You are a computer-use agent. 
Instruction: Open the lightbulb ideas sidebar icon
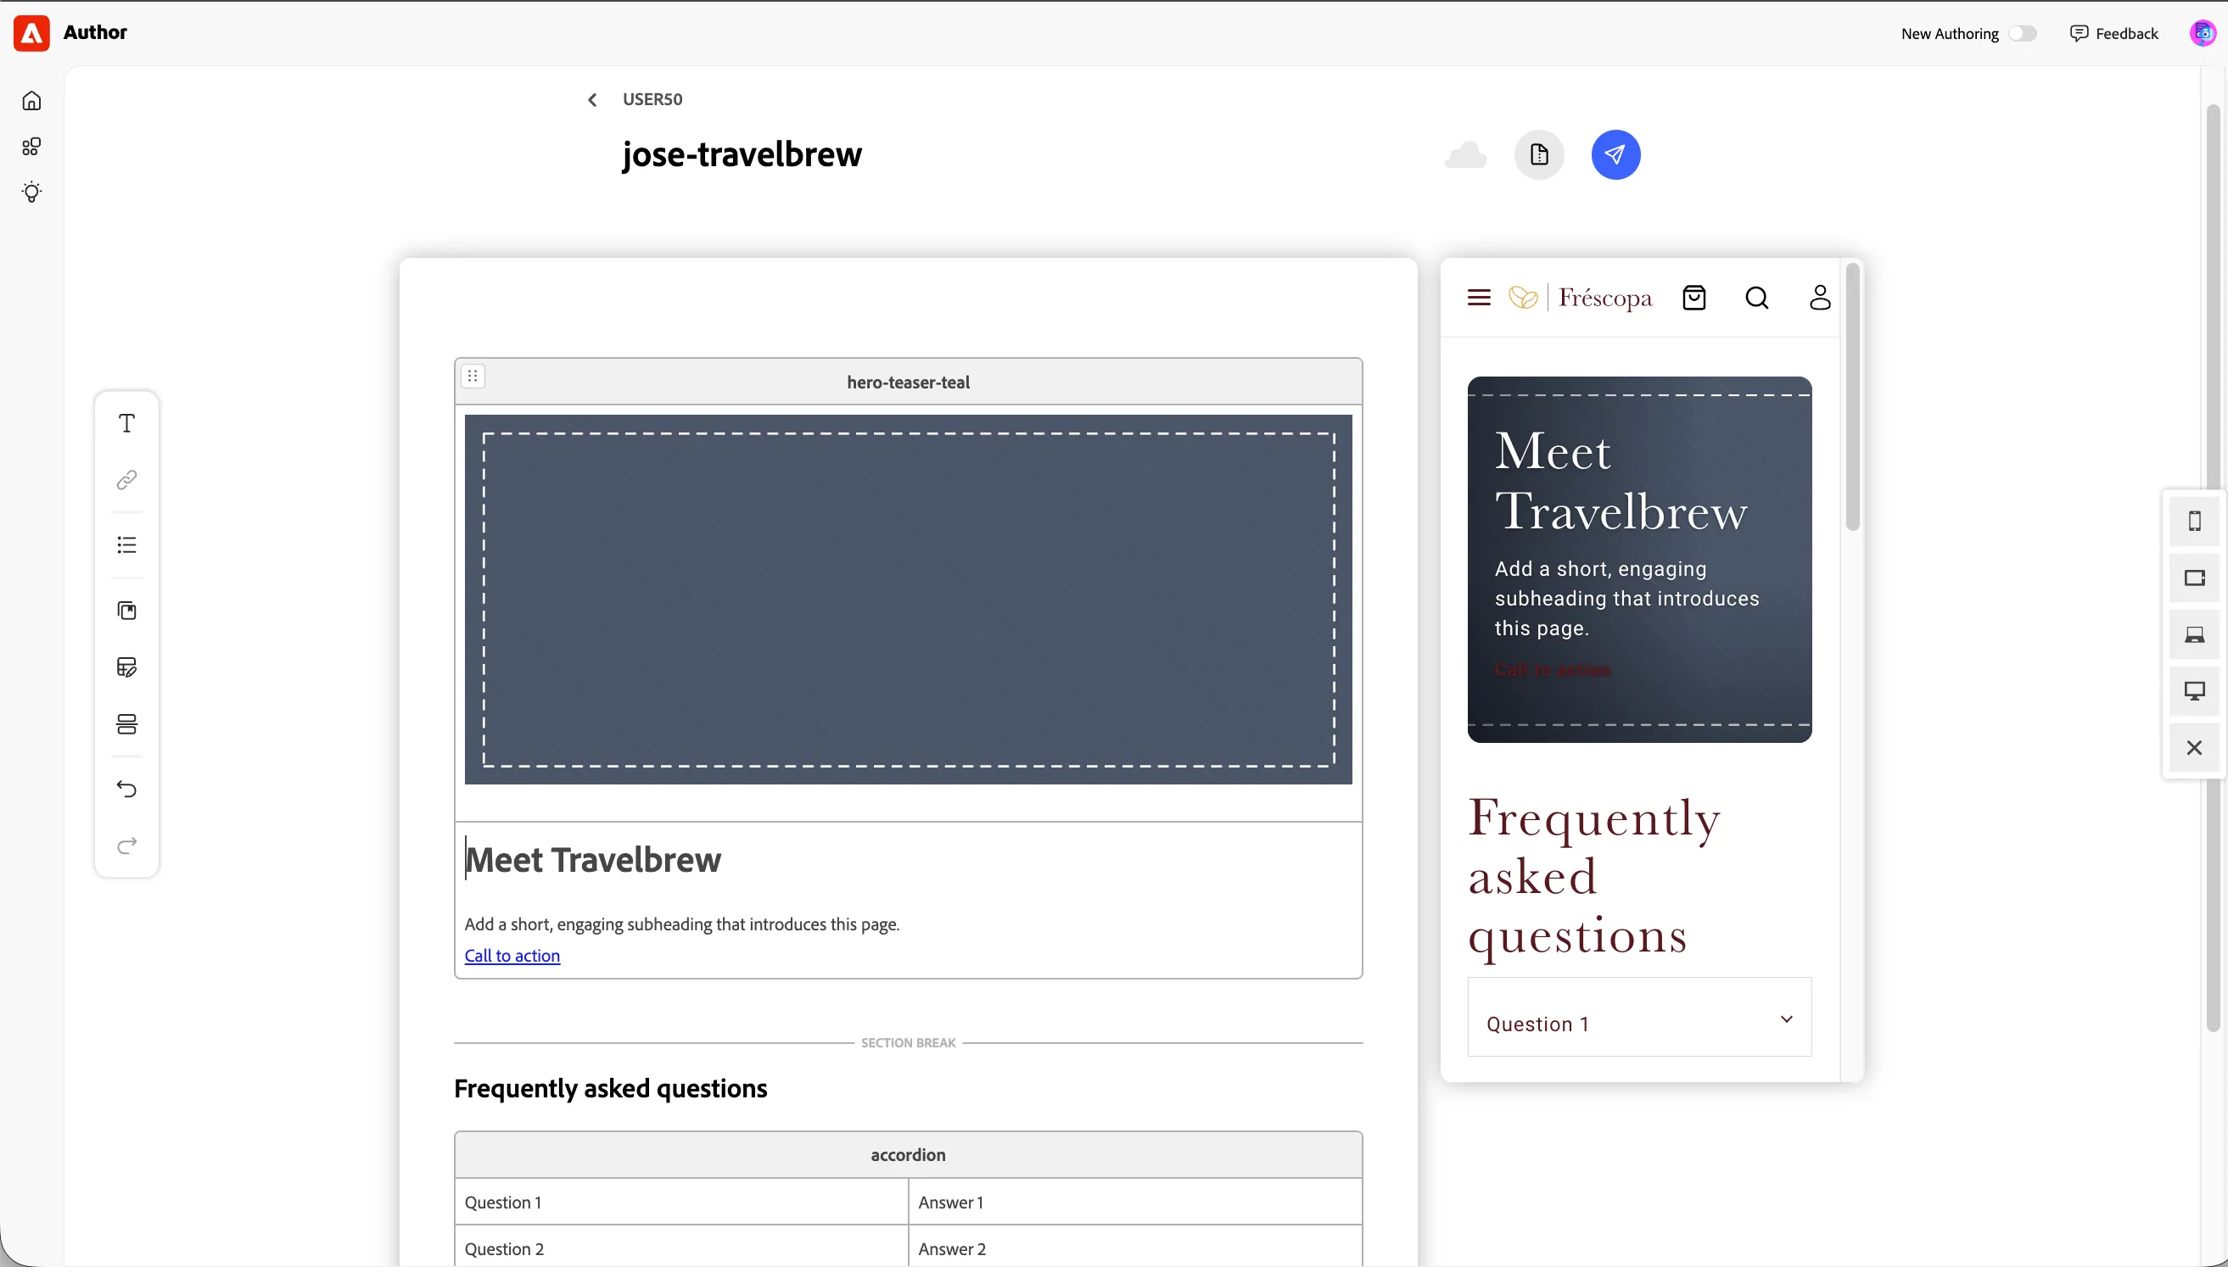coord(31,193)
